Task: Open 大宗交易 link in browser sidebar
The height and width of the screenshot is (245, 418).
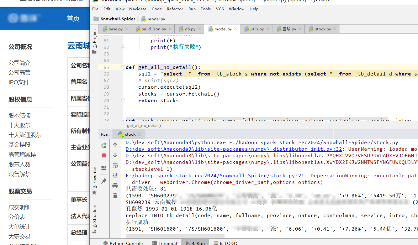Action: [19, 237]
